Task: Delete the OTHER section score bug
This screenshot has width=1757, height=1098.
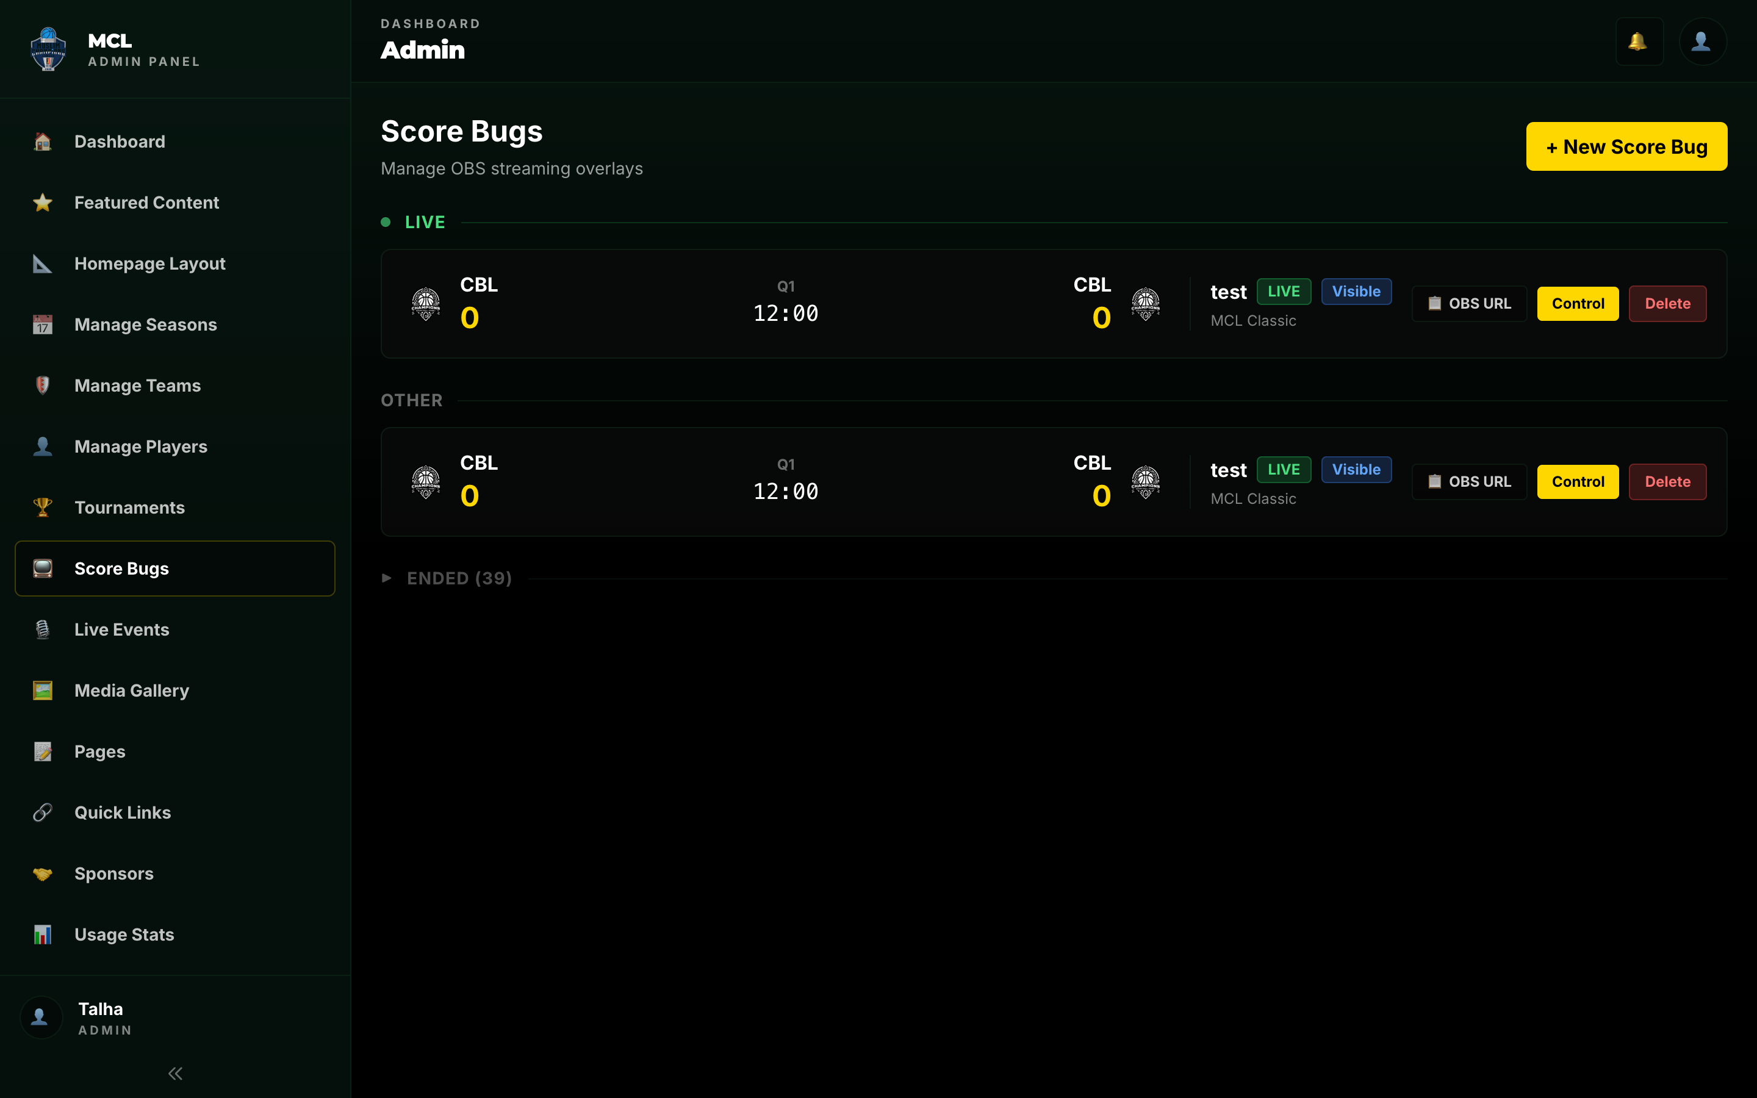Action: point(1667,481)
